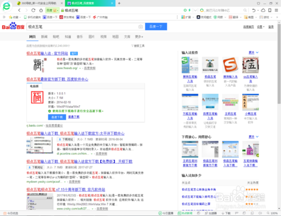The image size is (281, 216).
Task: Click the undo arrow icon in the browser toolbar
Action: point(253,10)
